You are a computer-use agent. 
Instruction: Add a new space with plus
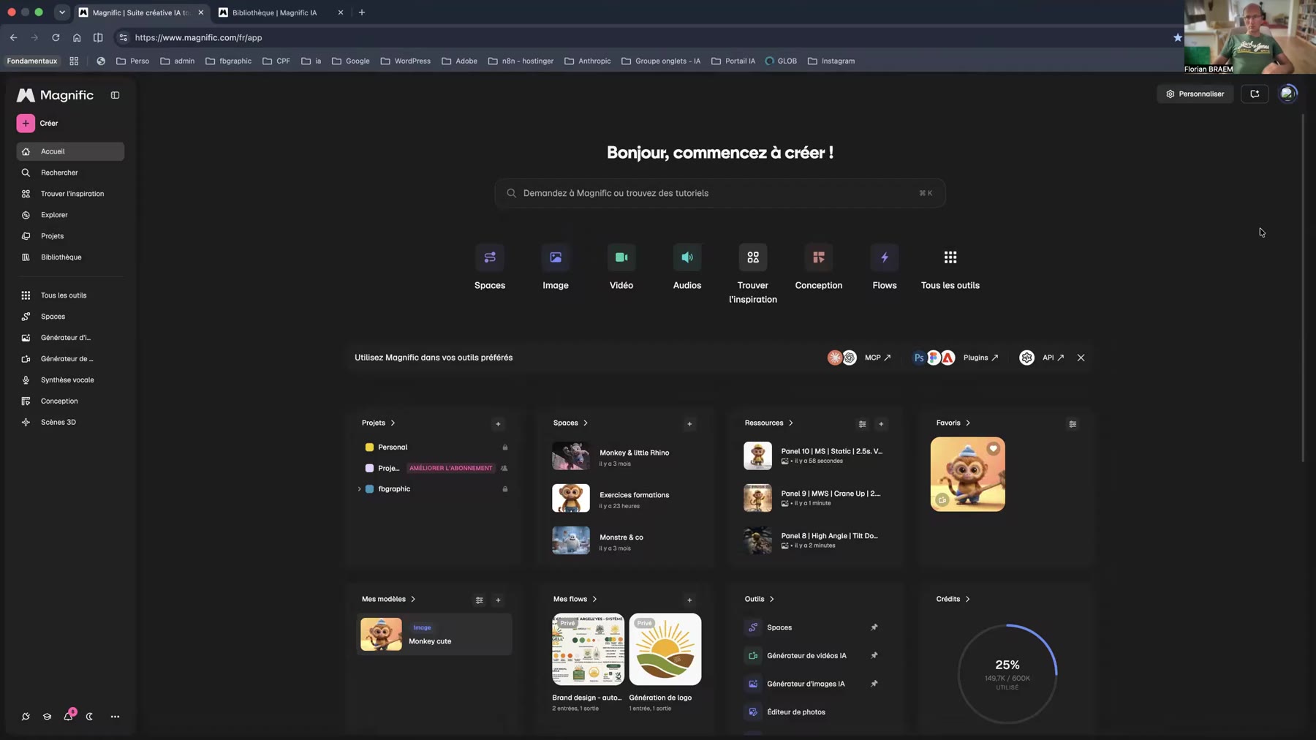[x=689, y=423]
